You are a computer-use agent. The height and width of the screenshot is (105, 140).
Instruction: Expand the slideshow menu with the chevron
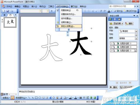click(69, 30)
